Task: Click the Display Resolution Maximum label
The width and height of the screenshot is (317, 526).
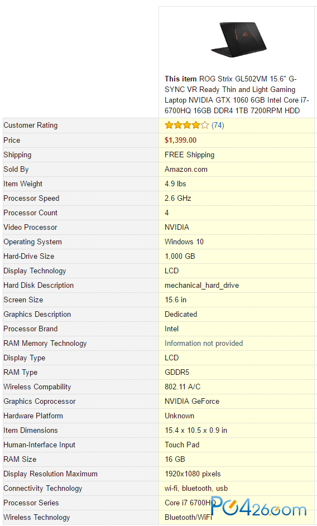Action: [x=50, y=474]
